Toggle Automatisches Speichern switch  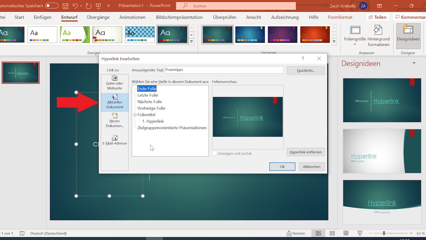pyautogui.click(x=51, y=6)
